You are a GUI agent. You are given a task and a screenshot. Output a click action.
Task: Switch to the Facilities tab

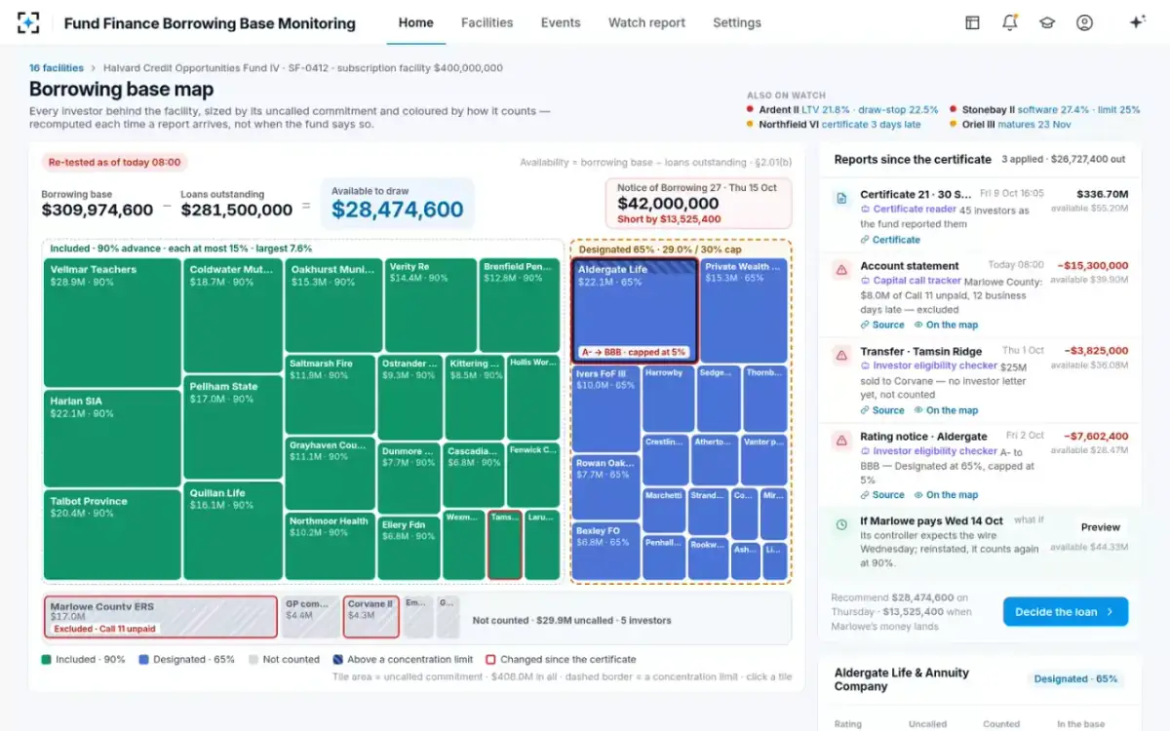pos(487,22)
